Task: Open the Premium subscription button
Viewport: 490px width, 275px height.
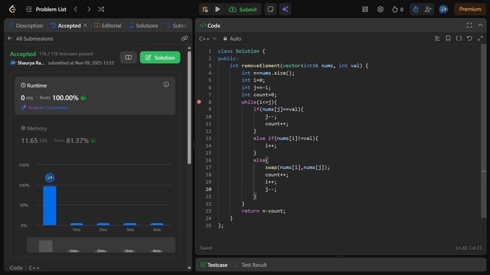Action: (470, 9)
